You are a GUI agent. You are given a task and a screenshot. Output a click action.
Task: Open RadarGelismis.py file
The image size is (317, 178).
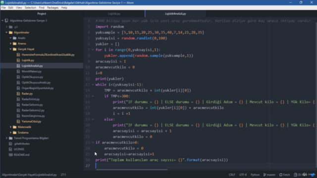tap(32, 105)
